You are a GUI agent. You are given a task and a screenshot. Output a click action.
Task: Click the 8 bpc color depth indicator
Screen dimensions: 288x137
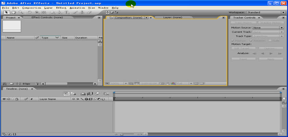click(26, 84)
